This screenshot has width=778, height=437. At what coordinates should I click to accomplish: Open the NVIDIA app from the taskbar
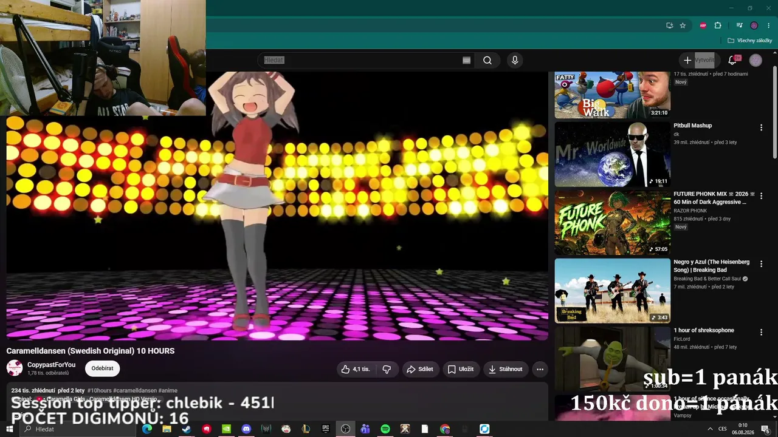[x=226, y=429]
